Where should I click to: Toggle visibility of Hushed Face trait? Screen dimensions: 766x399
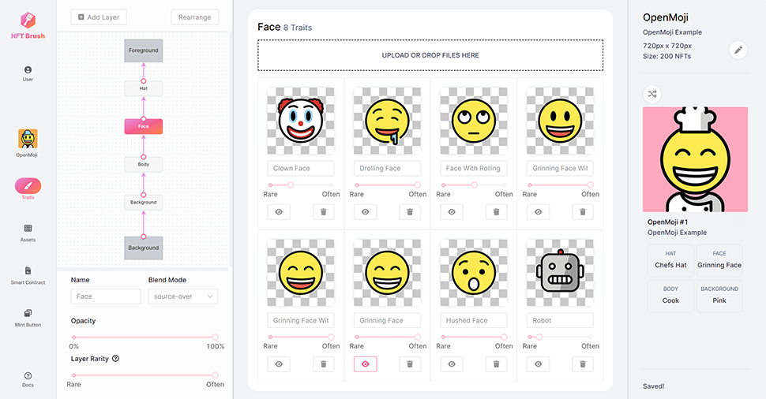pyautogui.click(x=452, y=364)
